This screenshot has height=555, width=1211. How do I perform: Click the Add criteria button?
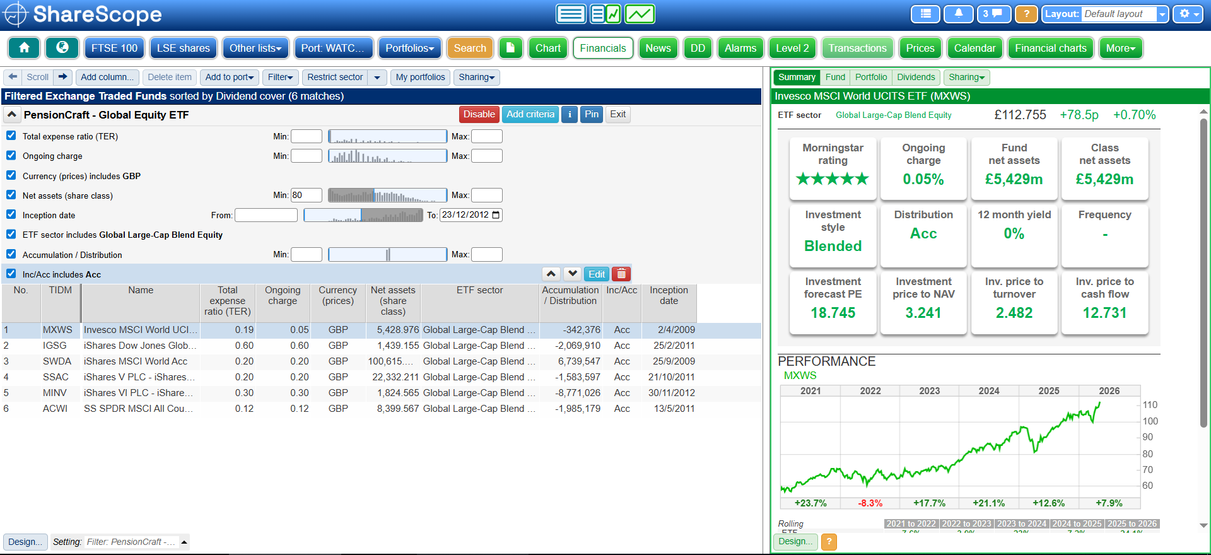[530, 114]
